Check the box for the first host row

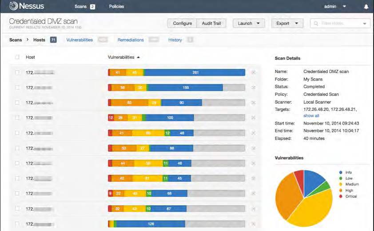tap(17, 72)
